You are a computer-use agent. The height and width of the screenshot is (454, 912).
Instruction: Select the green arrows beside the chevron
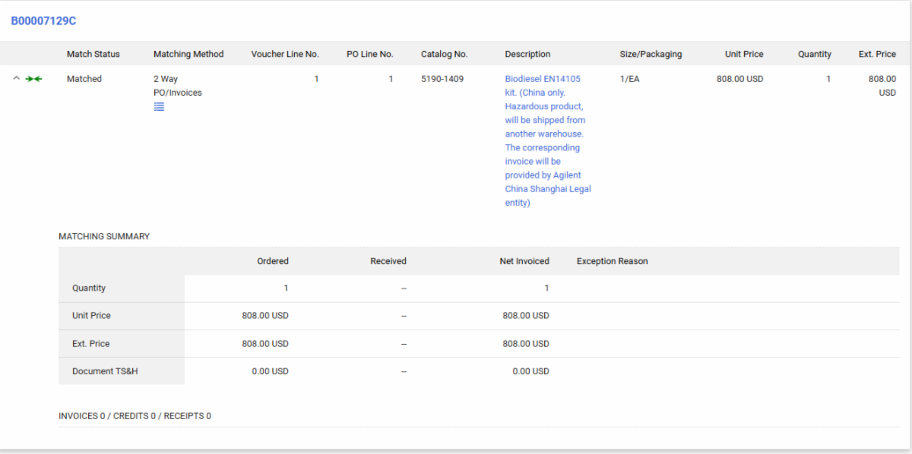tap(33, 78)
